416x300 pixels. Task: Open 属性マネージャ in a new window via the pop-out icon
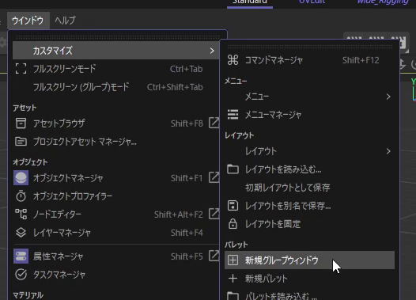click(214, 256)
